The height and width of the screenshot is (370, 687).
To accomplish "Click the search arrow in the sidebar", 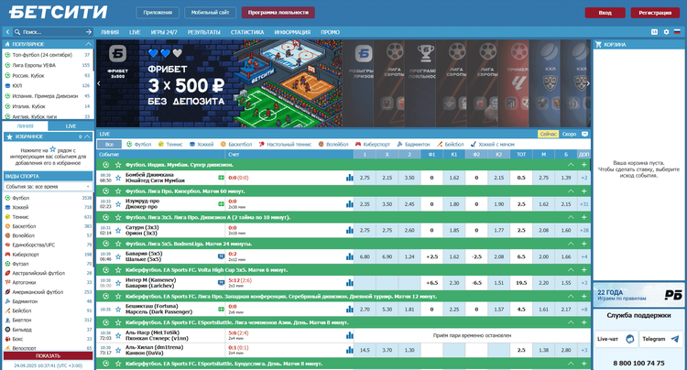I will (x=88, y=31).
